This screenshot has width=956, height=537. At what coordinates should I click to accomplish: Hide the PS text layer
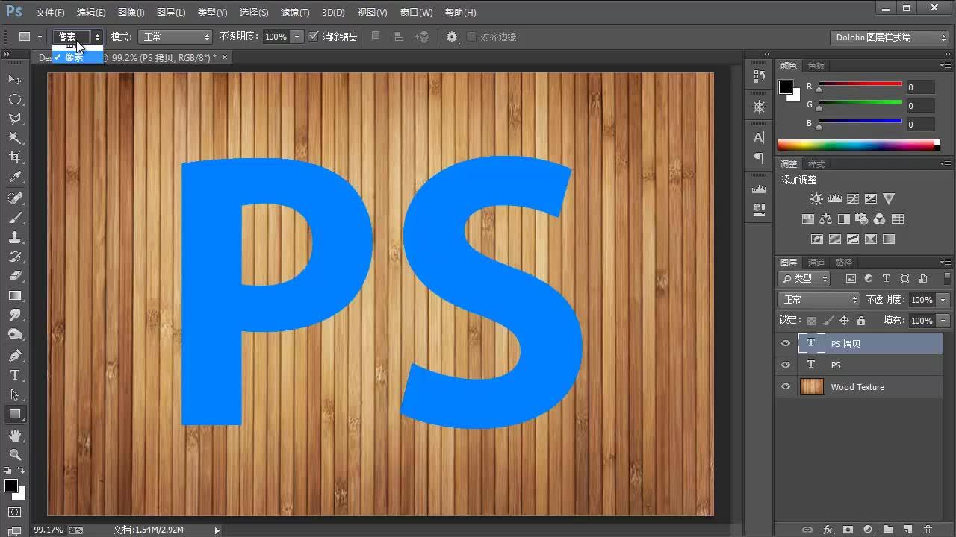tap(785, 365)
